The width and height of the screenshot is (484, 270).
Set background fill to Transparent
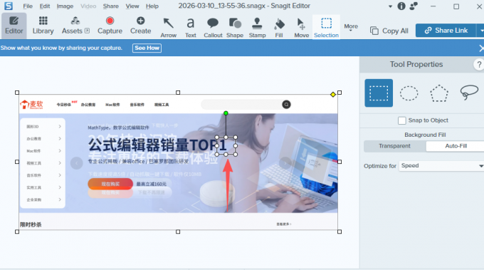click(x=394, y=146)
